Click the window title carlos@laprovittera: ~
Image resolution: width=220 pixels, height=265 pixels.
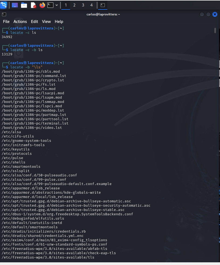pos(103,14)
